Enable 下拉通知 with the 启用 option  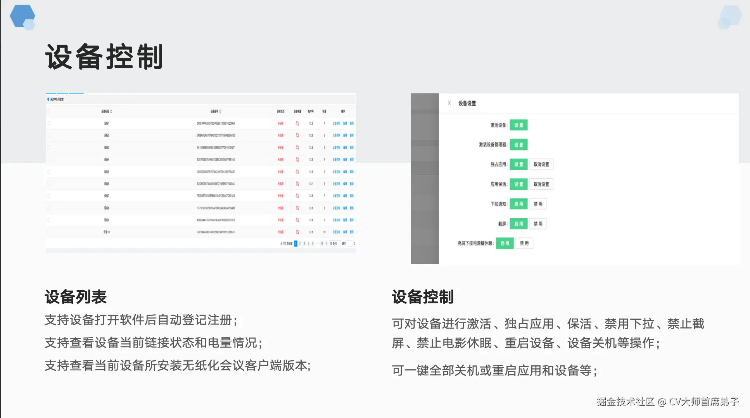pyautogui.click(x=519, y=204)
